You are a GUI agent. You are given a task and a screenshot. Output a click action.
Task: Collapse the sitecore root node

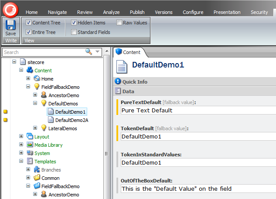[14, 62]
